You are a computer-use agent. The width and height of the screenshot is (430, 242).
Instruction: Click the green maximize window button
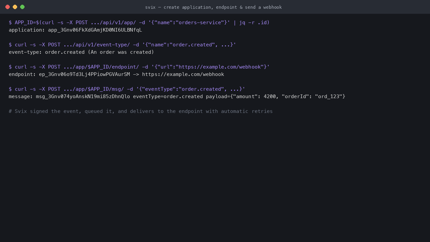pos(22,7)
